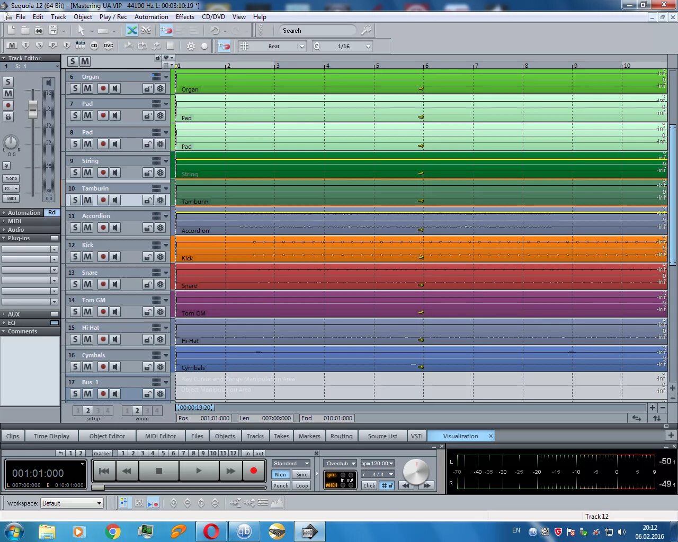Click the Auto button in toolbar
Screen dimensions: 678x542
pos(81,46)
